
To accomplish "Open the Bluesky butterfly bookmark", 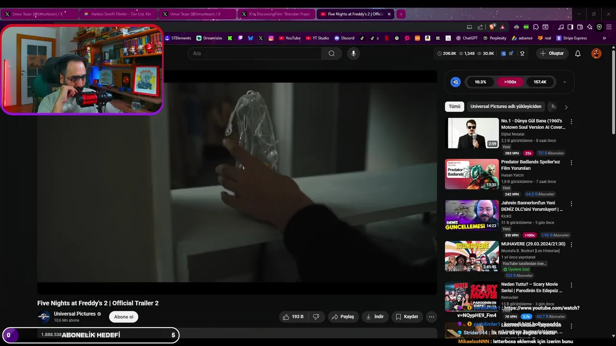I will [x=250, y=38].
